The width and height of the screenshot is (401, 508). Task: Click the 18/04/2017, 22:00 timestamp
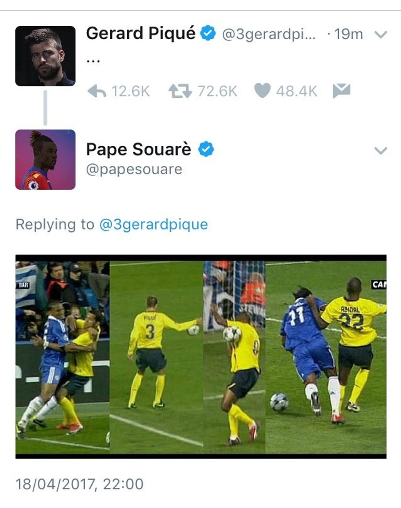pyautogui.click(x=79, y=484)
